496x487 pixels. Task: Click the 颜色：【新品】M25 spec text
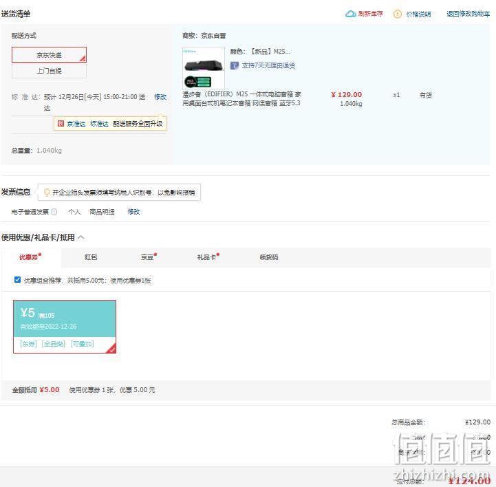click(x=260, y=52)
